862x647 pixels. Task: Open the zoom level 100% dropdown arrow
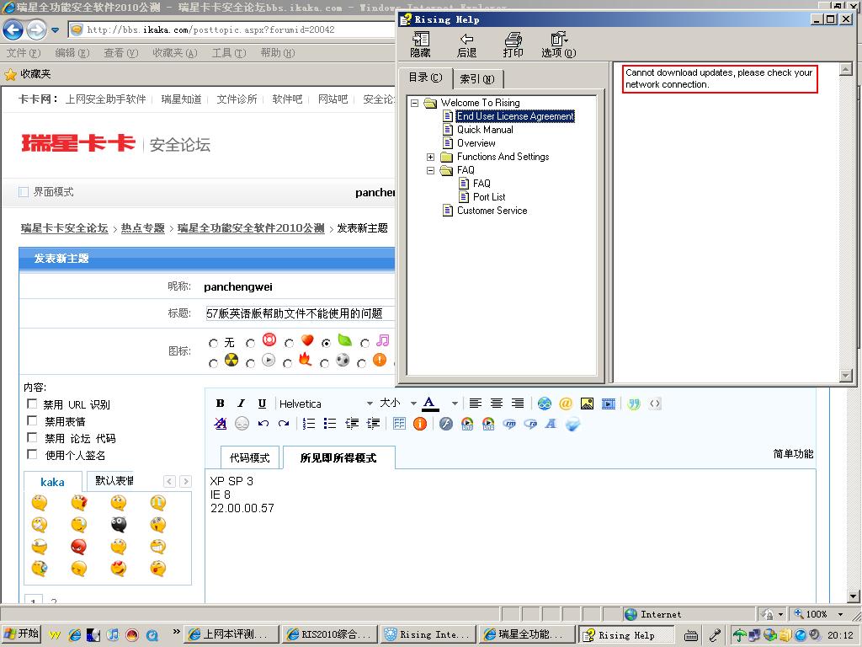point(841,614)
